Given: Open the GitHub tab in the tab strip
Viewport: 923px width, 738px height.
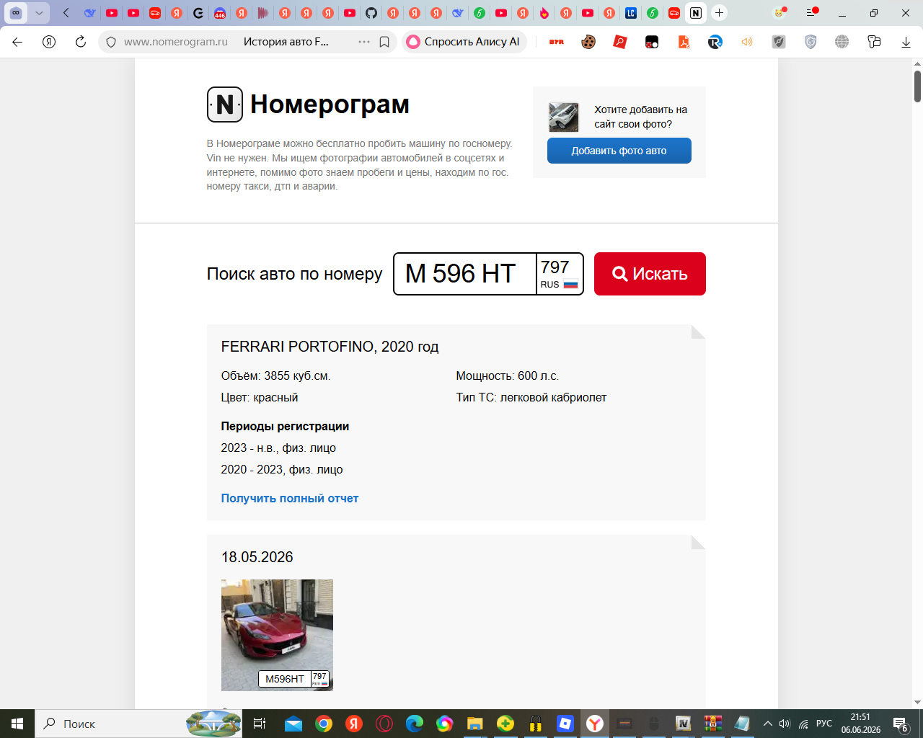Looking at the screenshot, I should [371, 13].
